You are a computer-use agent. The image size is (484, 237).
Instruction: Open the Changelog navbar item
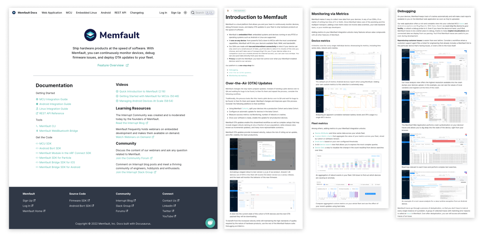pos(137,12)
